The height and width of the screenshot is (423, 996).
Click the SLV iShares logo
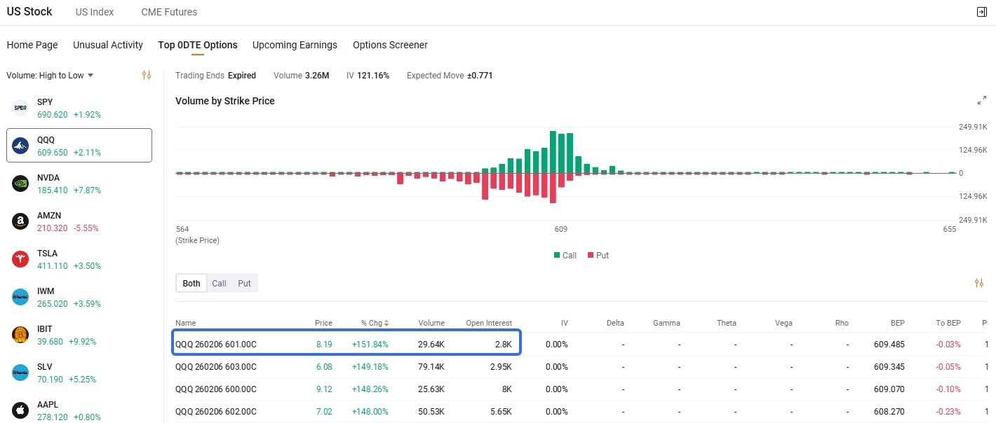tap(20, 373)
